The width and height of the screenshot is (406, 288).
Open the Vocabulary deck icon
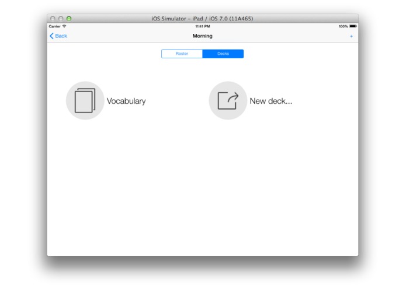85,100
